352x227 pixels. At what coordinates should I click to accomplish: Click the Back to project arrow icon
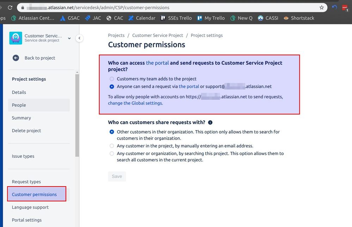(16, 58)
